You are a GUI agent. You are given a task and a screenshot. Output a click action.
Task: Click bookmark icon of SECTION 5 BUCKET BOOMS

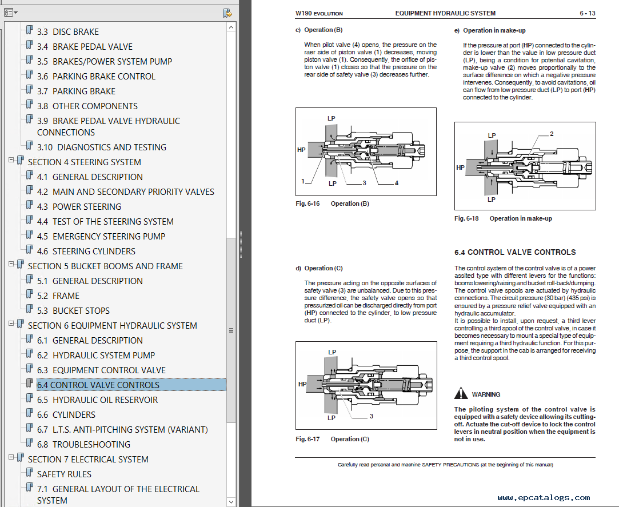[21, 265]
